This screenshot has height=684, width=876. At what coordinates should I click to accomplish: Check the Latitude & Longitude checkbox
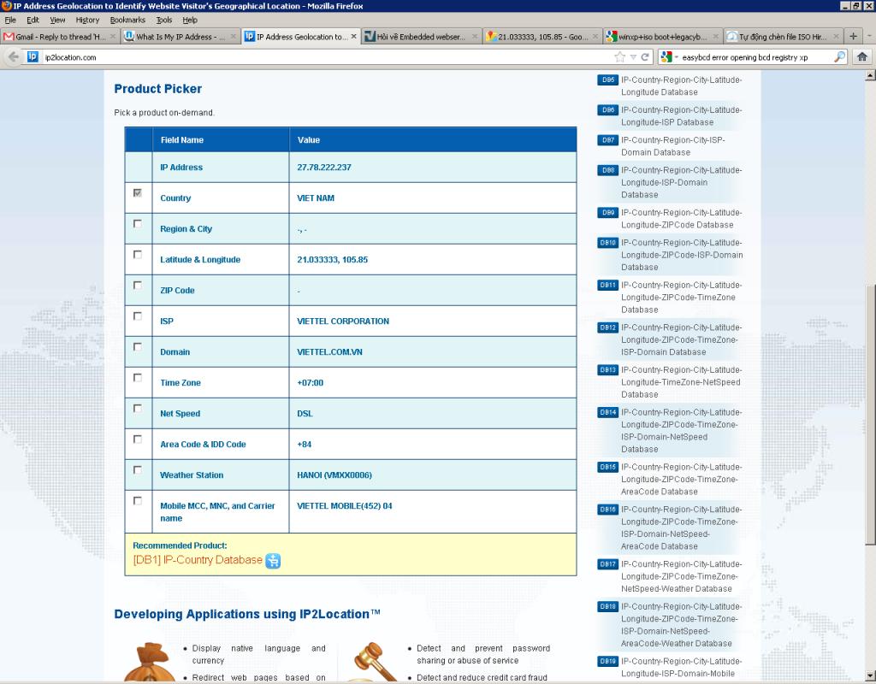(x=138, y=254)
